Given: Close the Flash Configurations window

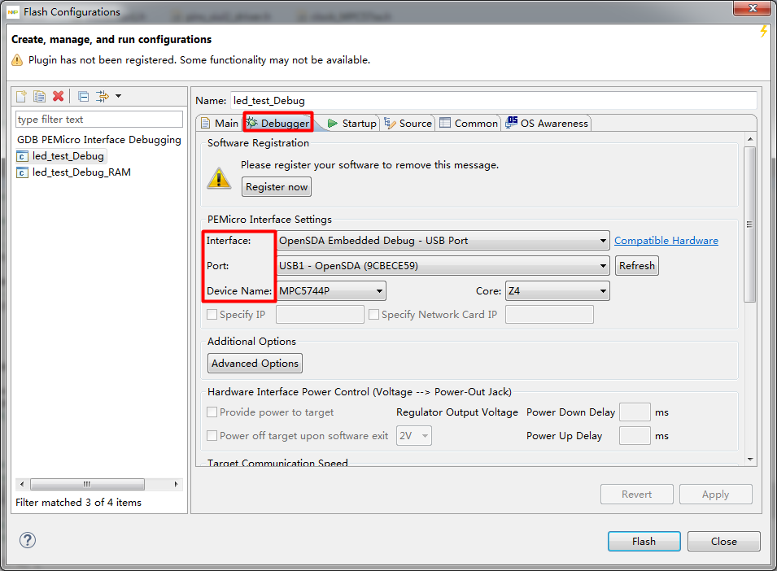Looking at the screenshot, I should 752,8.
